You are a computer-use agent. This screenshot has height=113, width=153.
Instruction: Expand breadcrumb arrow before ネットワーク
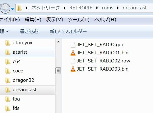[x=27, y=8]
